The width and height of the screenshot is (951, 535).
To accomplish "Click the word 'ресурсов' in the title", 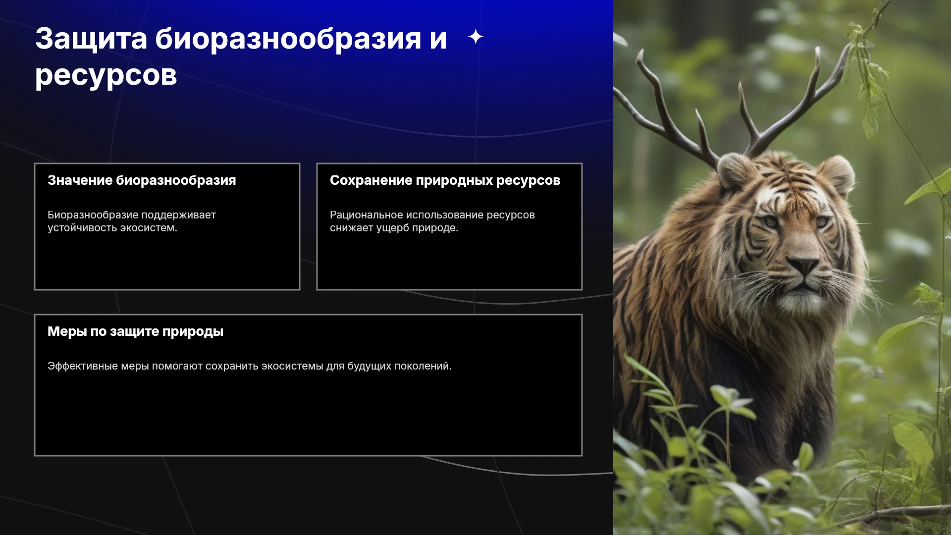I will pyautogui.click(x=106, y=75).
